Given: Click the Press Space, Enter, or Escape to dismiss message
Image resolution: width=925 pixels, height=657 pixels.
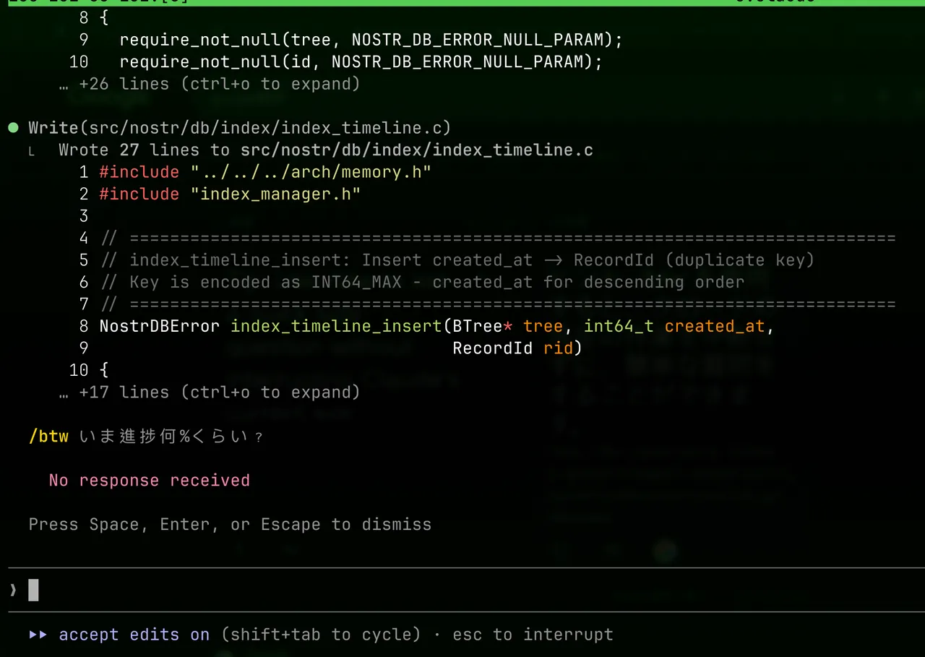Looking at the screenshot, I should pyautogui.click(x=230, y=525).
